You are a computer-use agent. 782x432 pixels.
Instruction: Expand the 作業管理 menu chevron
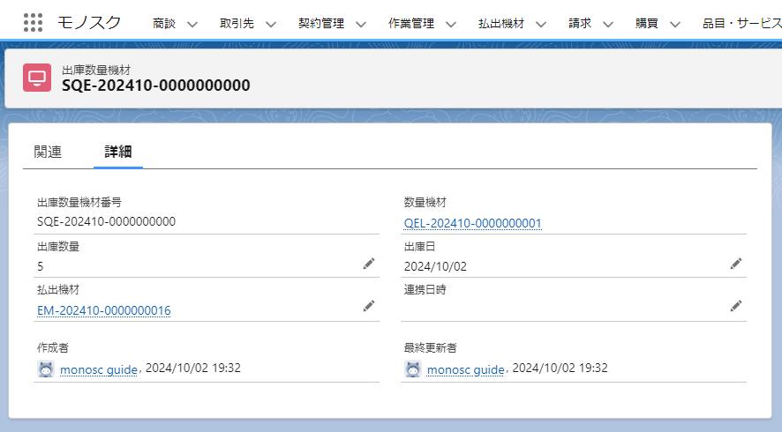click(x=451, y=24)
